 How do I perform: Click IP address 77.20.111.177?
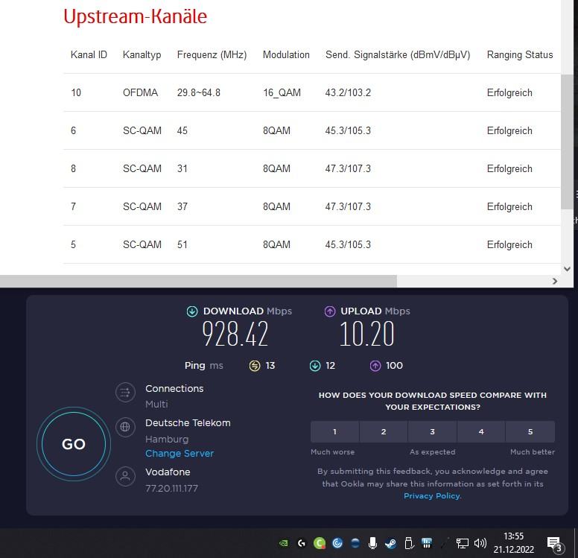172,488
